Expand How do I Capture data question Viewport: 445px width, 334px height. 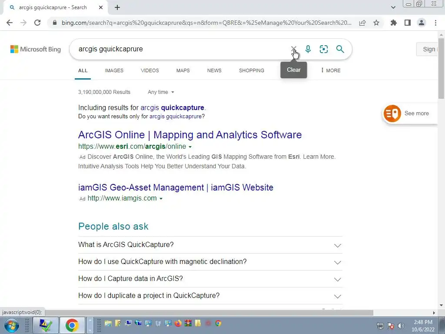coord(210,279)
